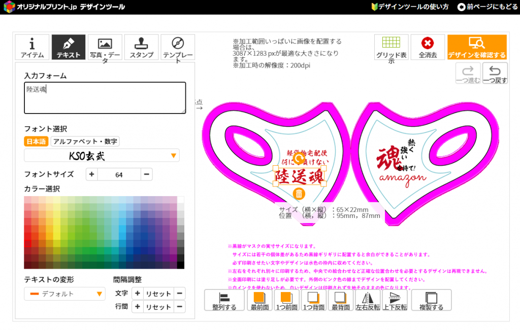This screenshot has width=520, height=331.
Task: Select the large 魂 graphic on right mask
Action: coord(388,159)
